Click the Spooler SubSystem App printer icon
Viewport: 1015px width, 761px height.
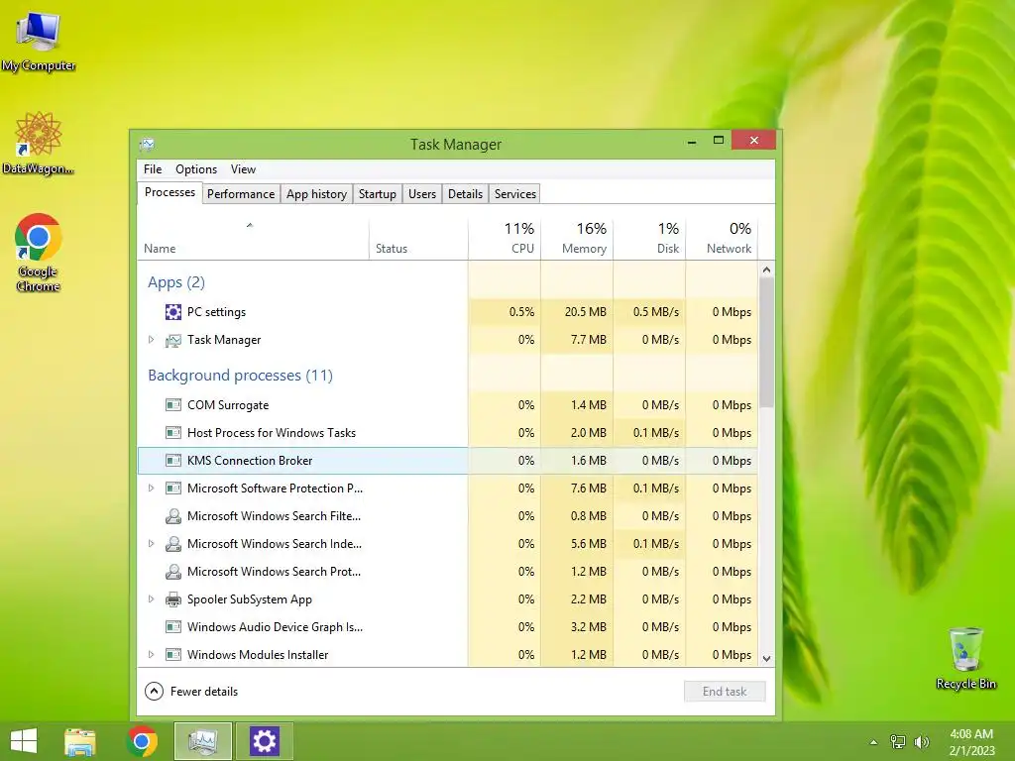coord(172,599)
